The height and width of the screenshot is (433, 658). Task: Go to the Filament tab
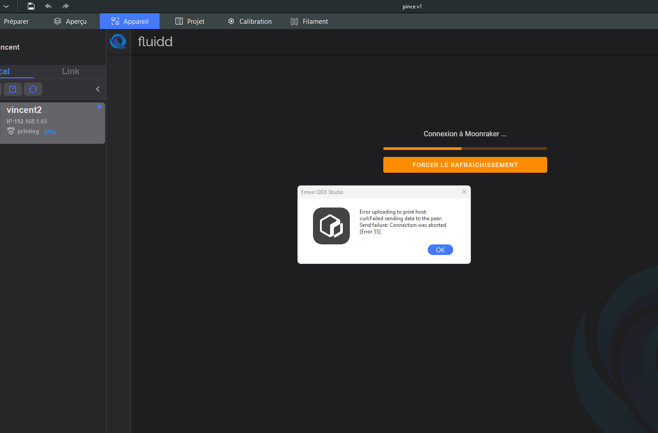[x=309, y=21]
